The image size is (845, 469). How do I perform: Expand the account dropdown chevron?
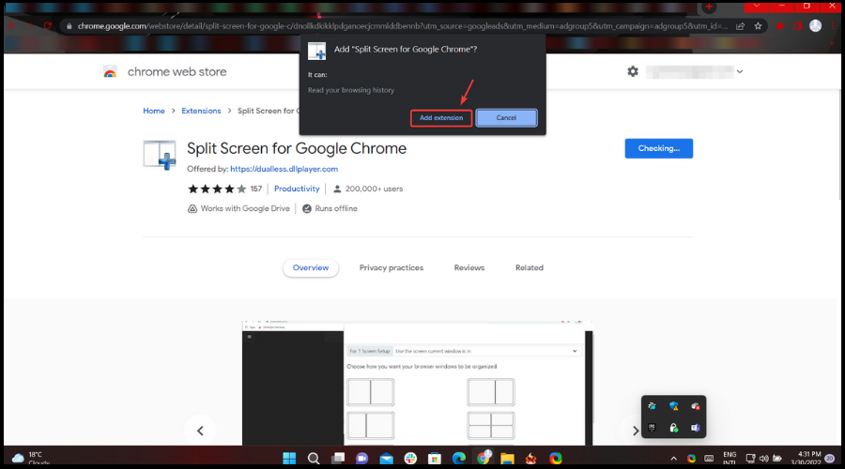point(740,71)
